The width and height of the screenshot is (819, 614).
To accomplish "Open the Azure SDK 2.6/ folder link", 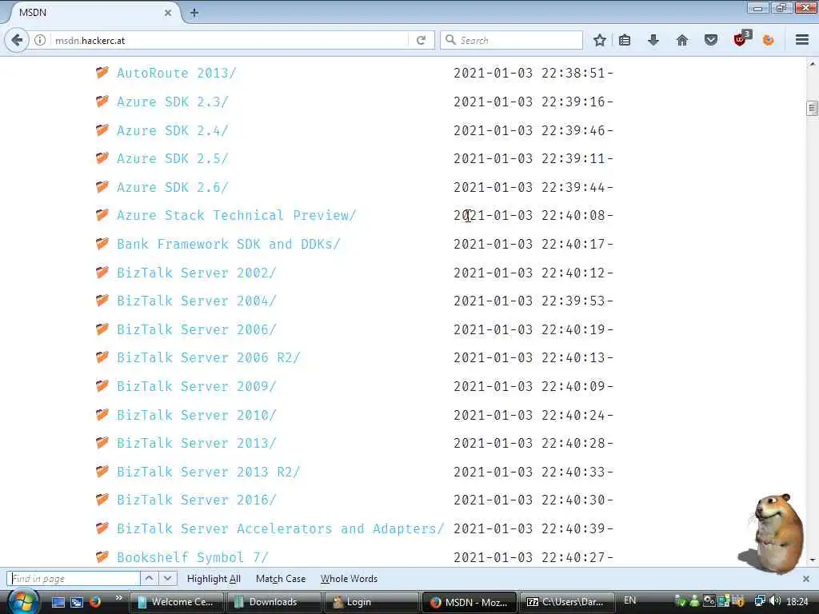I will click(x=173, y=187).
